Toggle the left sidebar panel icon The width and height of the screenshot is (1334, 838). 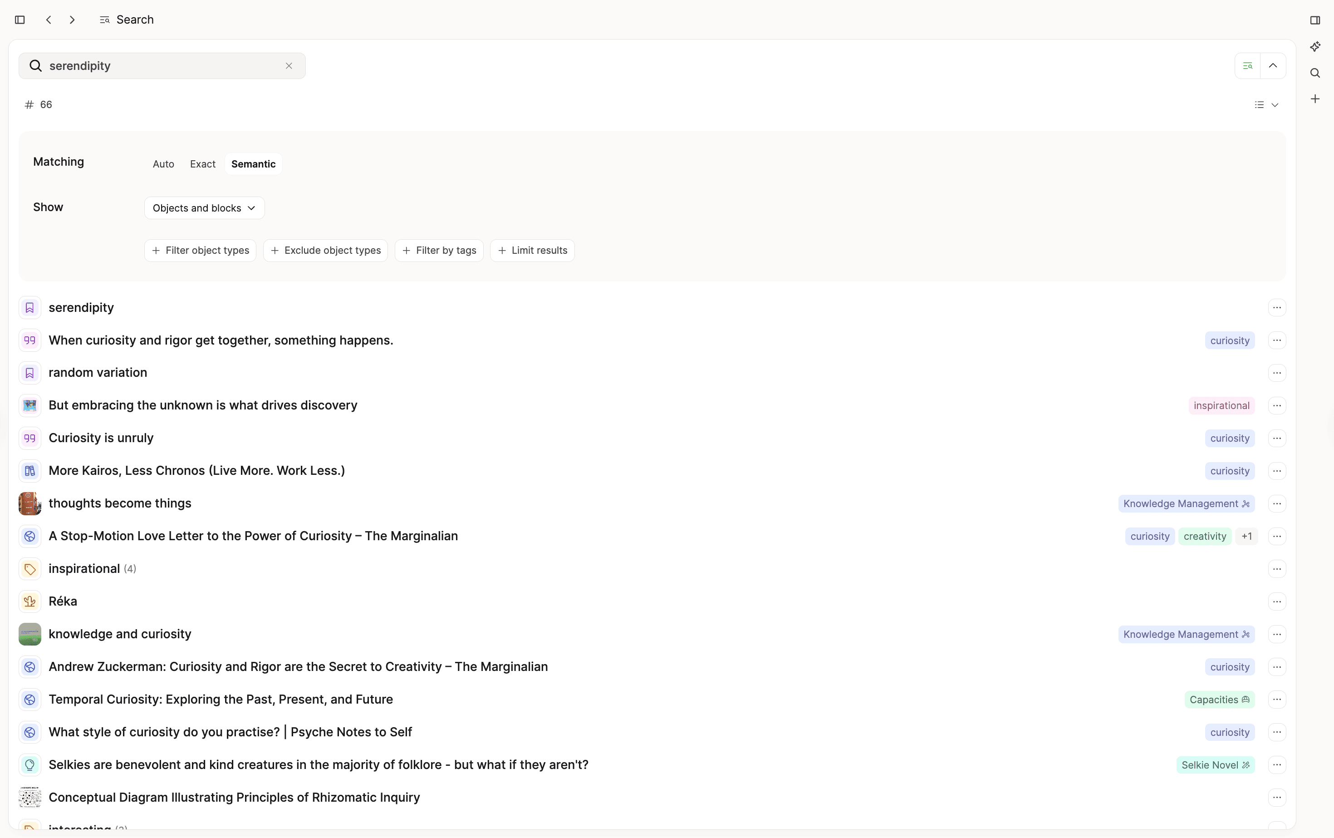click(x=20, y=20)
